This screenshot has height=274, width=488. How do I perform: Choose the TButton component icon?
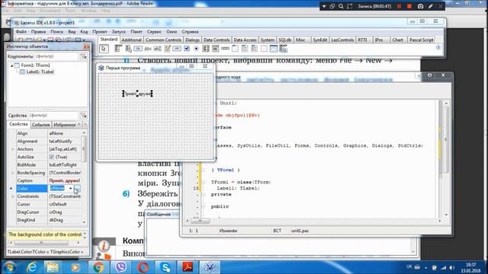tap(138, 49)
